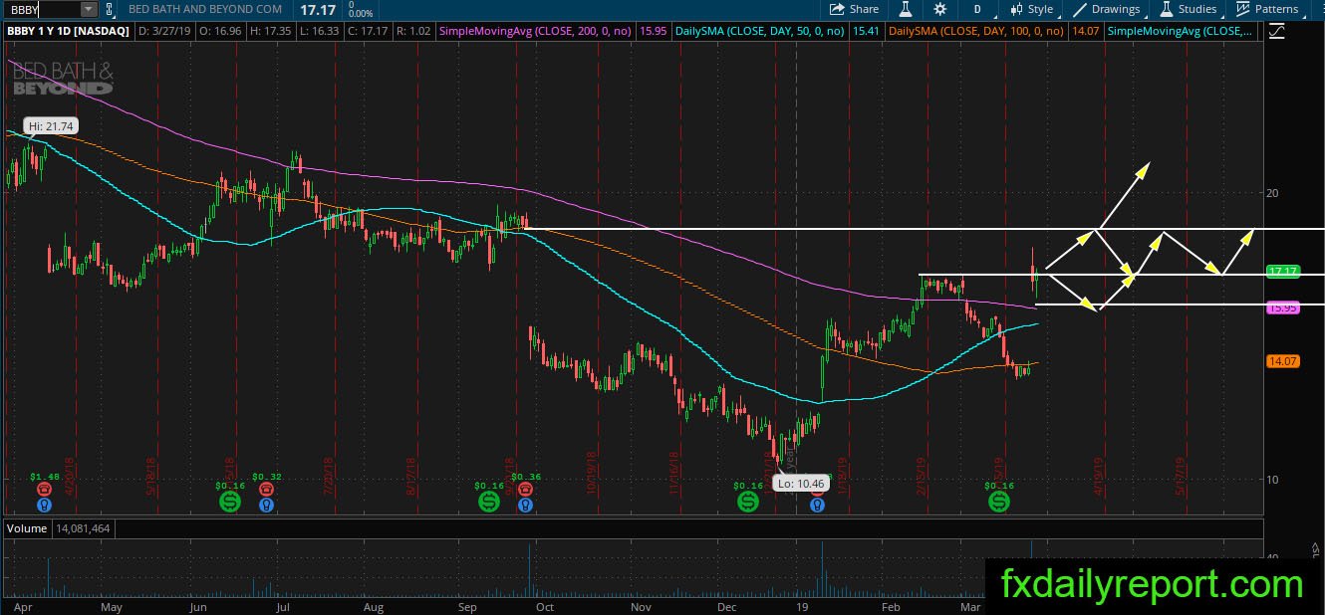The width and height of the screenshot is (1325, 615).
Task: Open the Patterns menu
Action: coord(1269,9)
